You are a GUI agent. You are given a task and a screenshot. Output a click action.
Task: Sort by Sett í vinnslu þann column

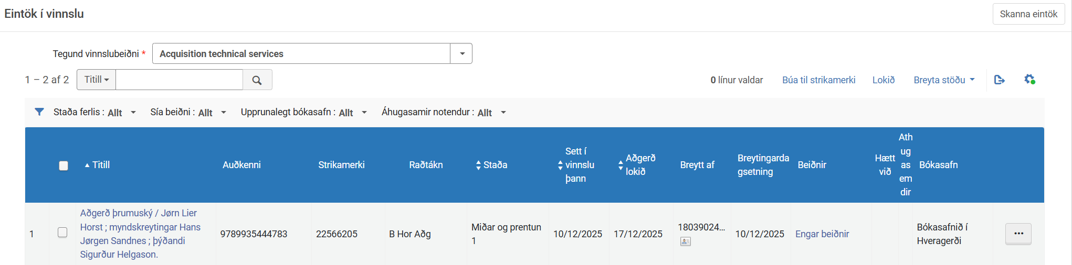pos(560,165)
